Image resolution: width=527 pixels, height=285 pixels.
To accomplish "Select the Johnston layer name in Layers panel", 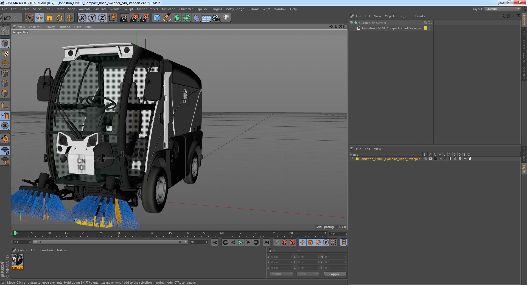I will pyautogui.click(x=390, y=159).
